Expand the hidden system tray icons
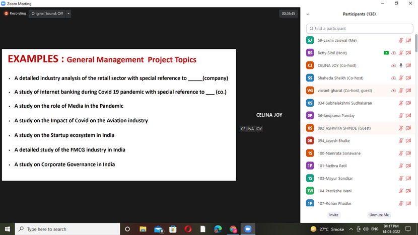The width and height of the screenshot is (418, 235). [351, 229]
